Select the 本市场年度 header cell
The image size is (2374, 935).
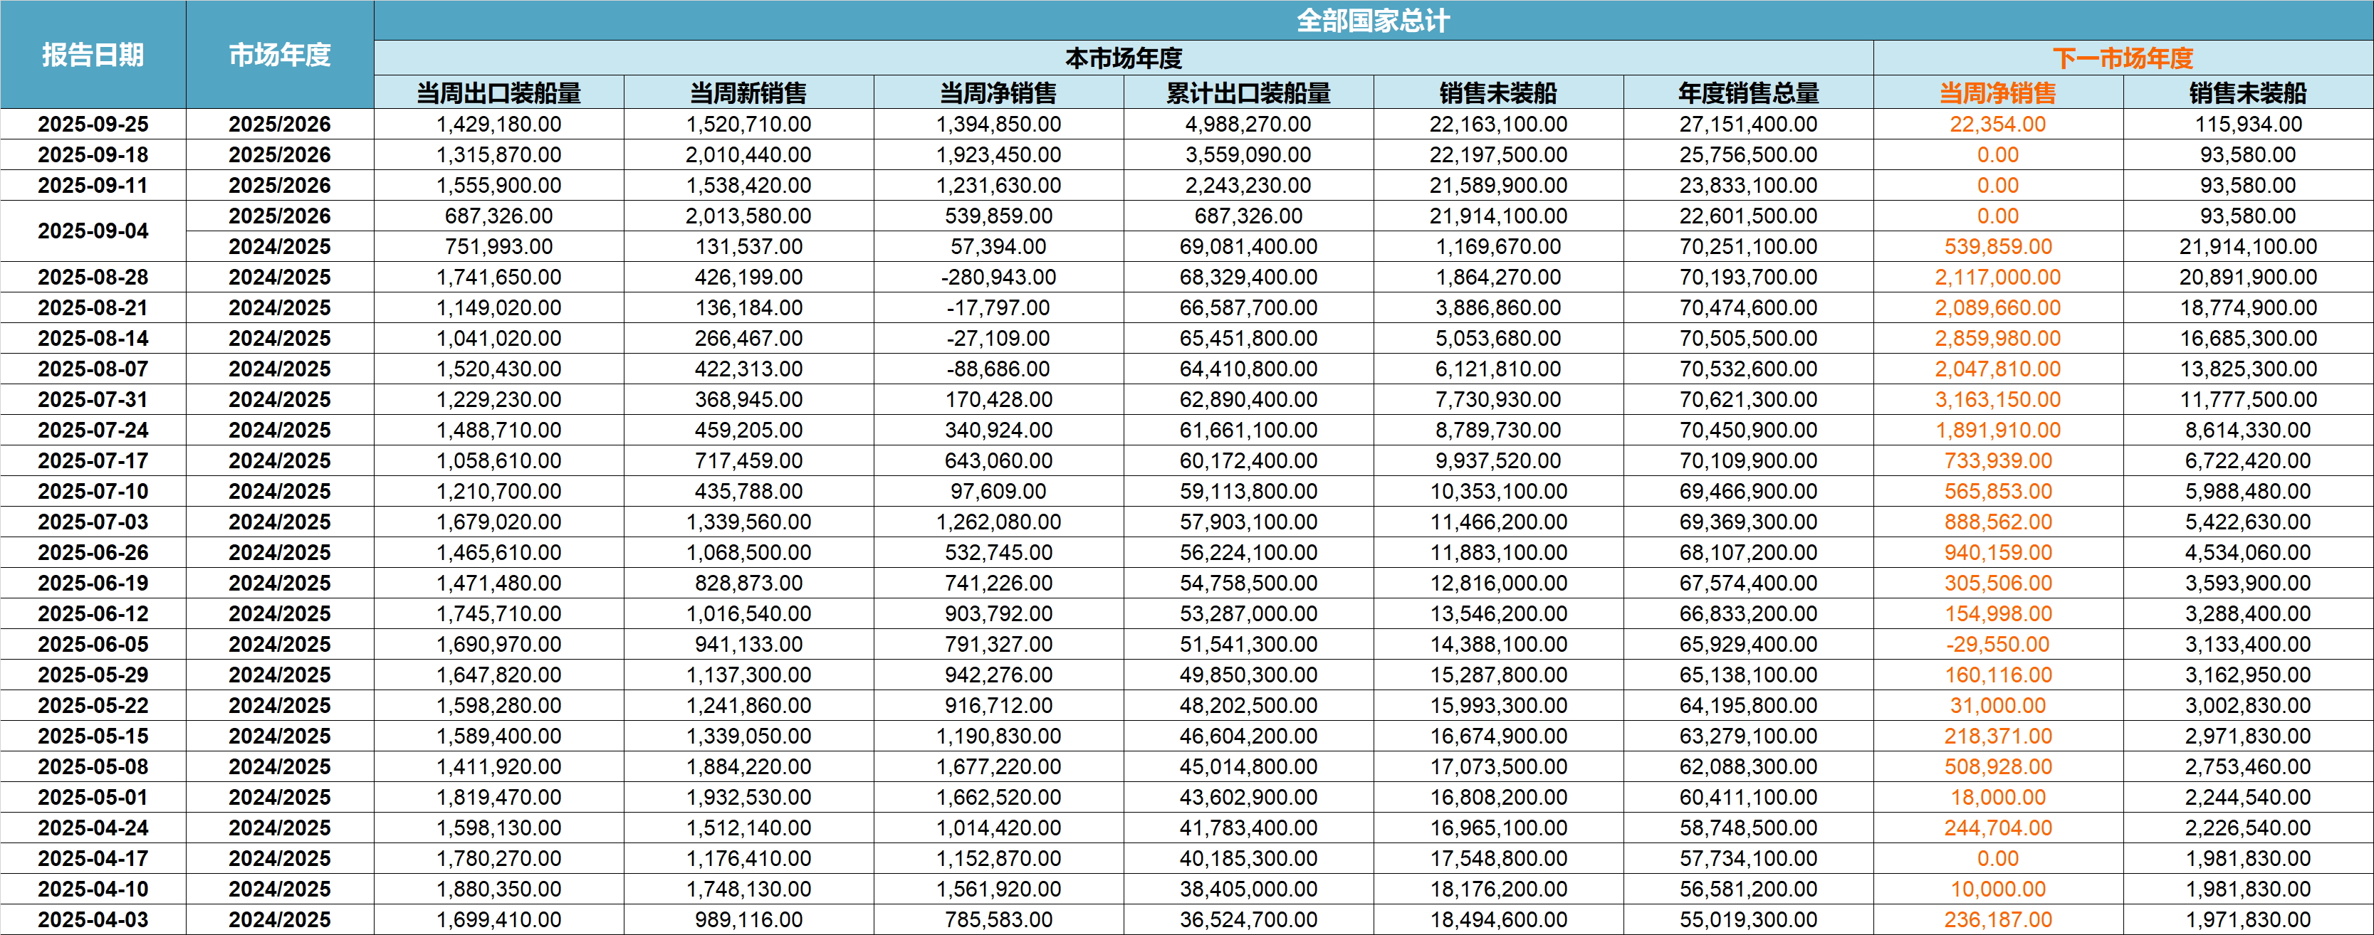point(1124,58)
